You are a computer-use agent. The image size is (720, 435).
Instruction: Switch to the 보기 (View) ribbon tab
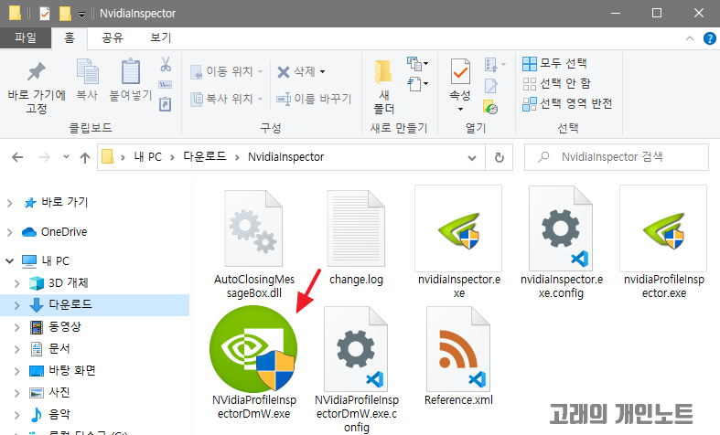pyautogui.click(x=161, y=37)
